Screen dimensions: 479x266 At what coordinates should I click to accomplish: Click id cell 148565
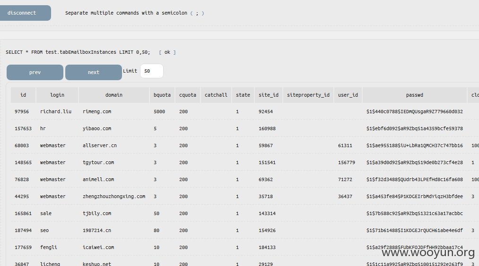tap(23, 163)
